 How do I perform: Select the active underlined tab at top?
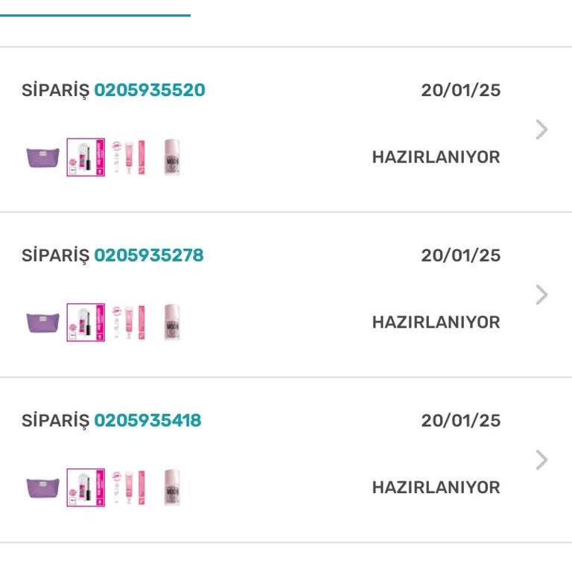coord(95,9)
